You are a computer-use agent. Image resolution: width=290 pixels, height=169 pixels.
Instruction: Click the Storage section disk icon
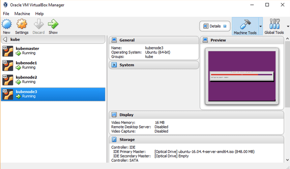114,139
